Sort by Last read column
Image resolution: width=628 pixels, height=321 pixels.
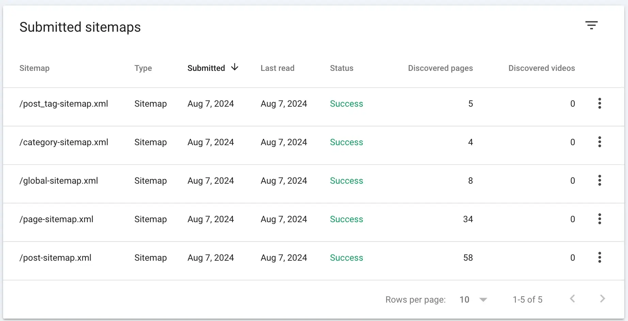[277, 68]
